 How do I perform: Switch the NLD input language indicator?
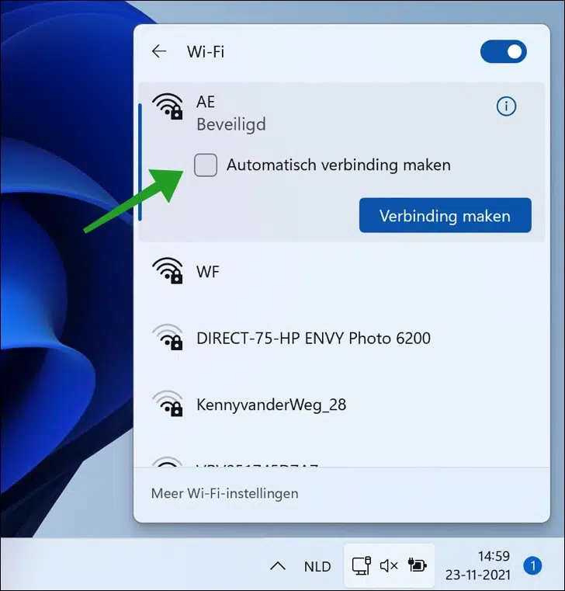(x=317, y=566)
